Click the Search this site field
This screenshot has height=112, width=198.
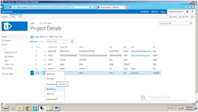tap(174, 23)
